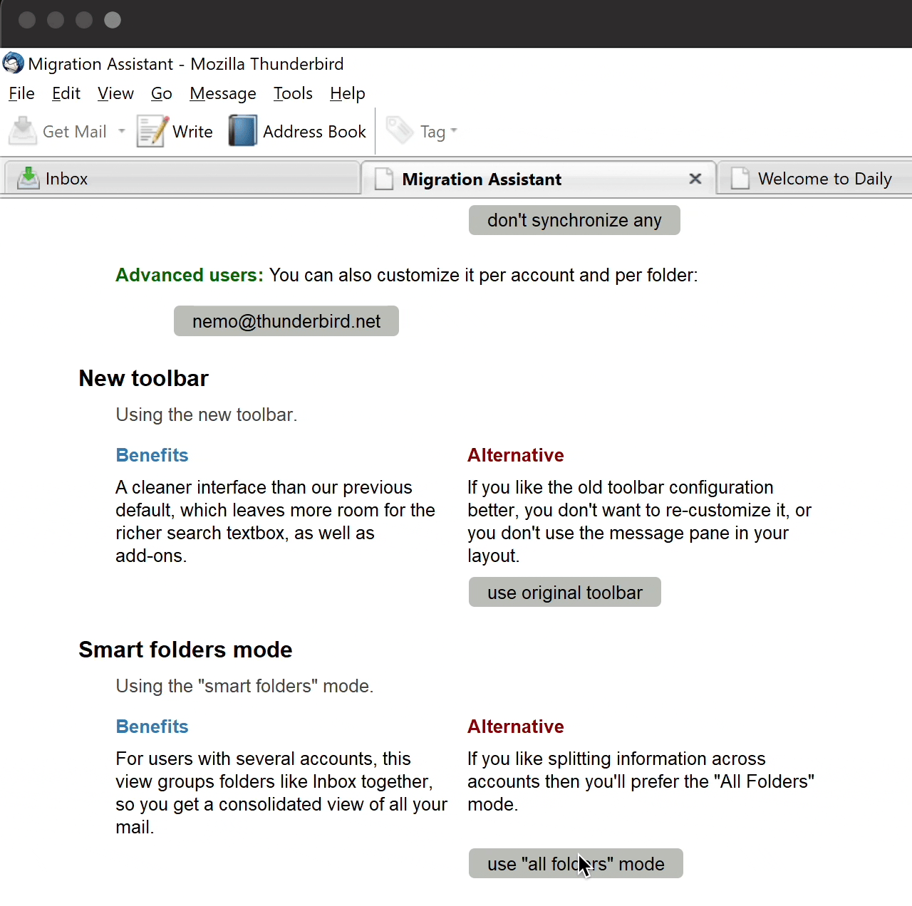
Task: Click the Tag label icon
Action: [399, 131]
